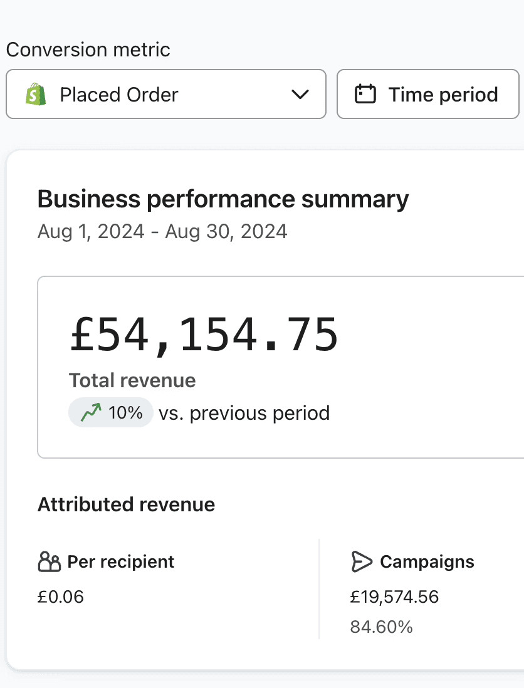Screen dimensions: 524x688
Task: Expand the Placed Order dropdown chevron
Action: pyautogui.click(x=300, y=95)
